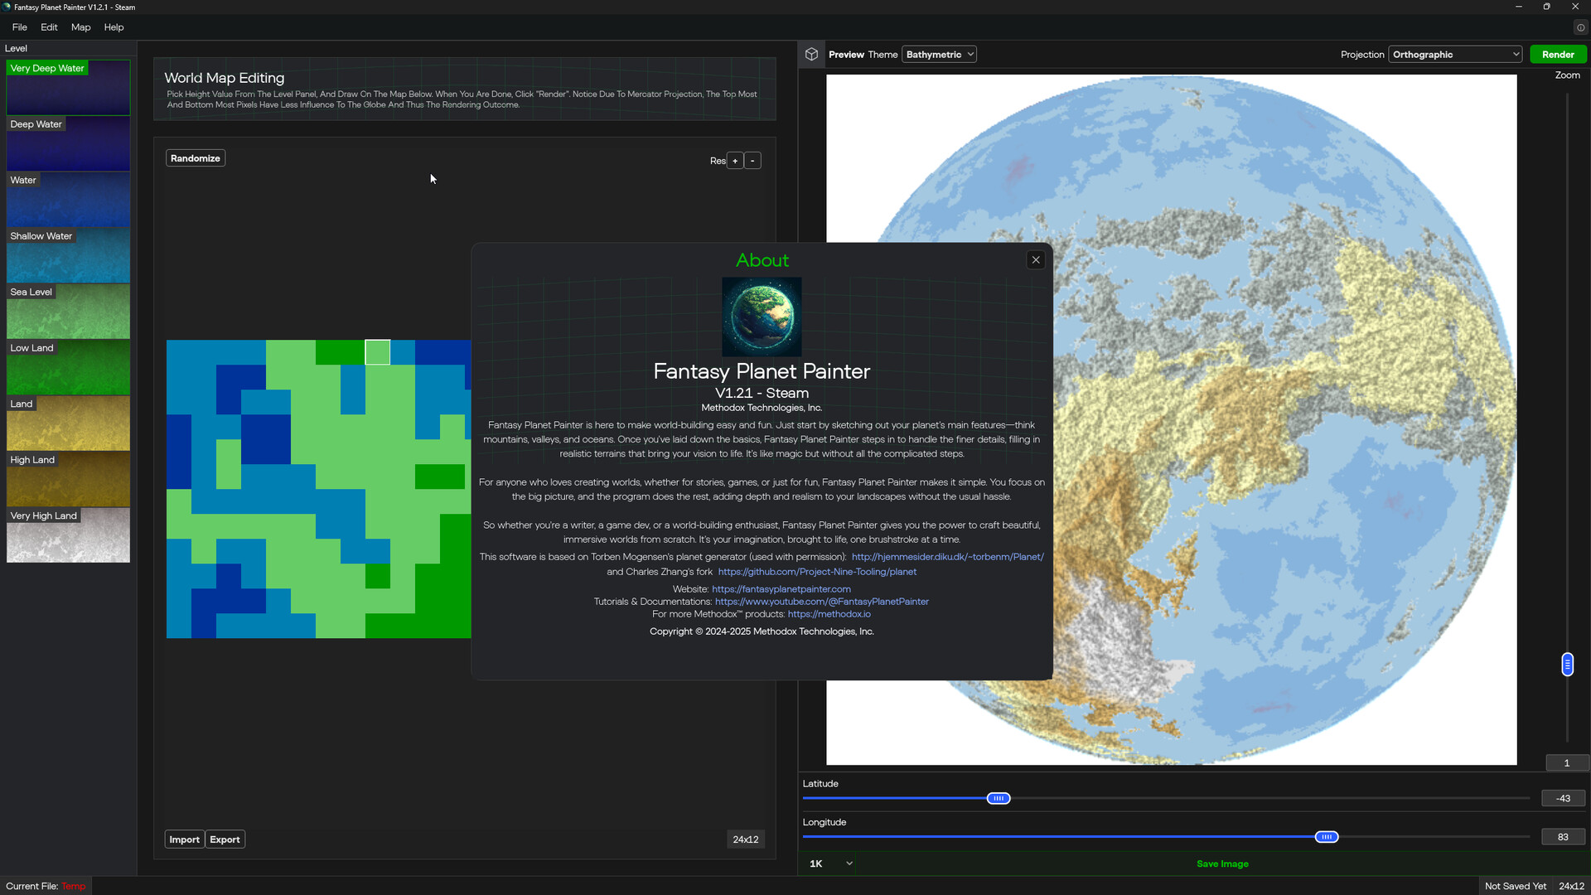Open the Map menu
Screen dimensions: 1591x895
[80, 27]
